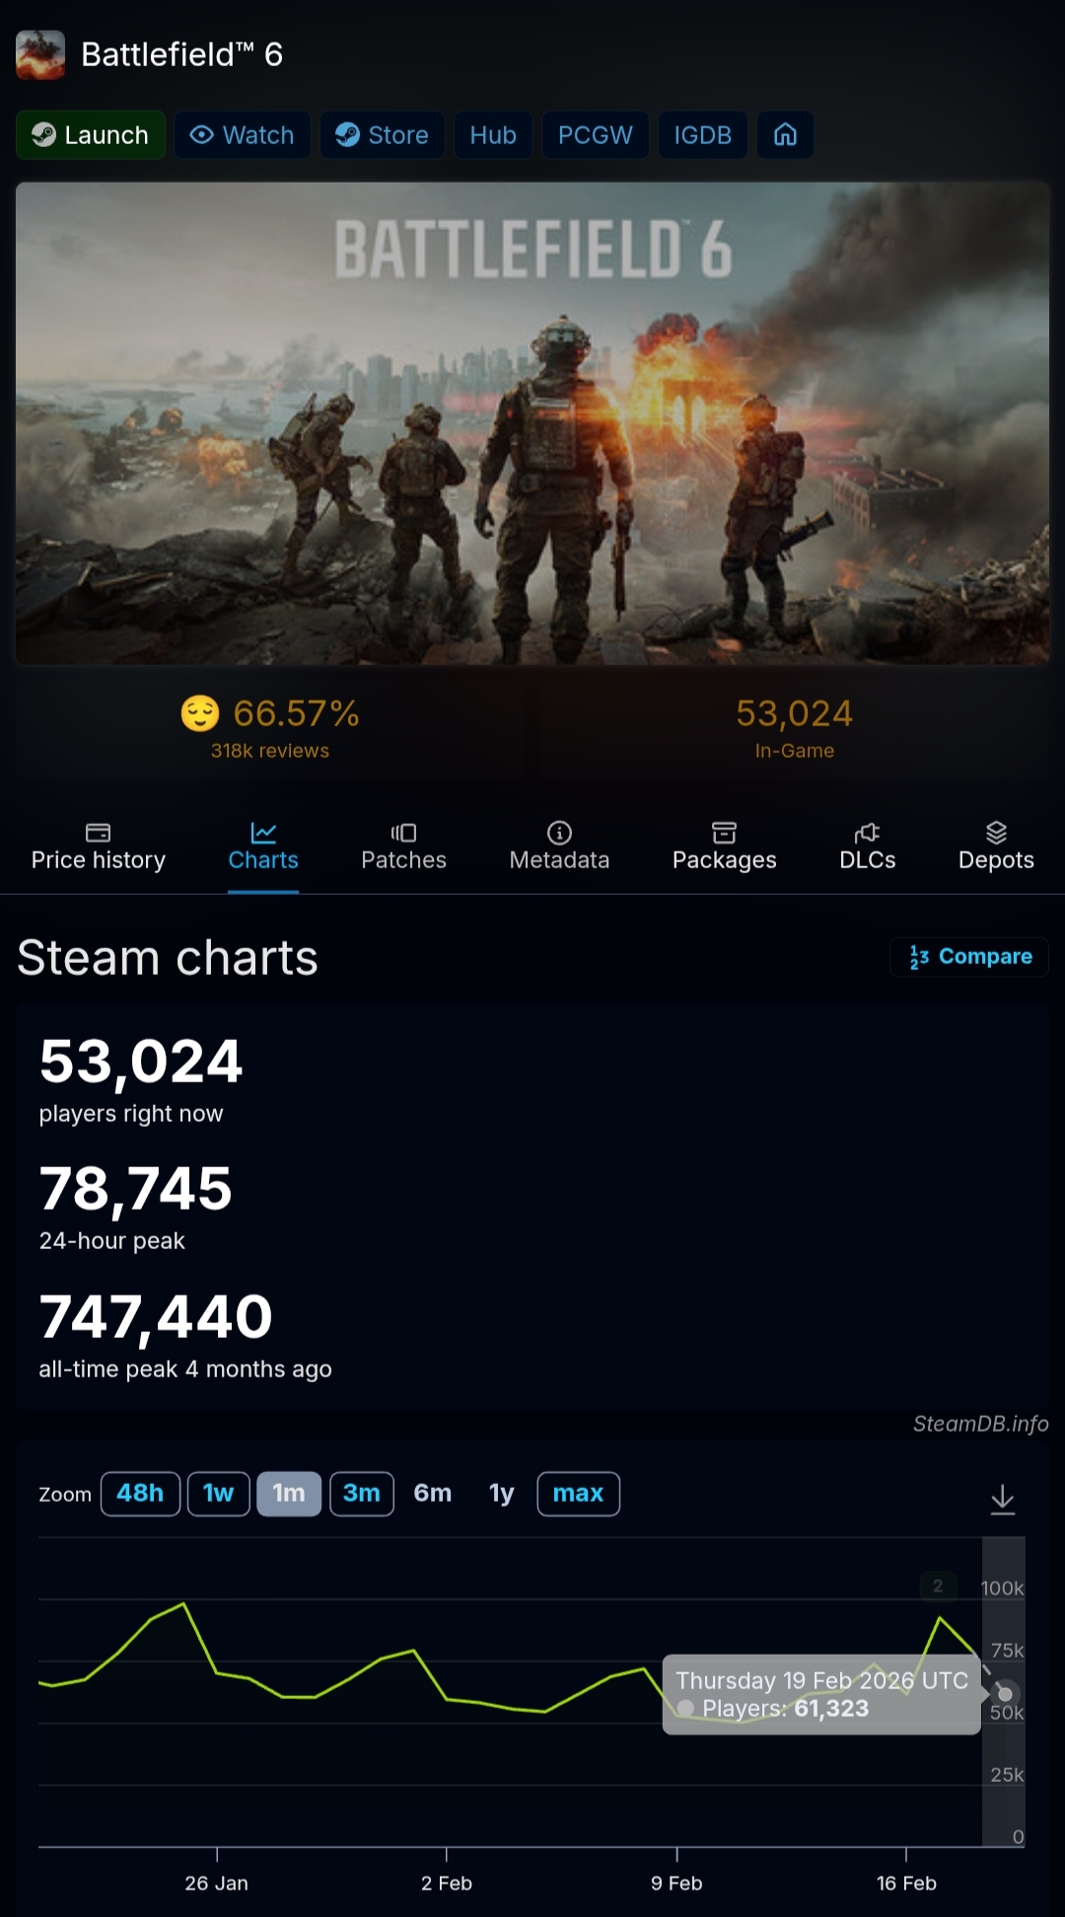Click the chart download arrow icon

click(1002, 1499)
